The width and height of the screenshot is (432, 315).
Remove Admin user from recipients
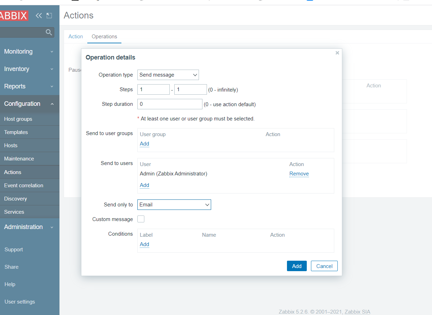coord(299,174)
